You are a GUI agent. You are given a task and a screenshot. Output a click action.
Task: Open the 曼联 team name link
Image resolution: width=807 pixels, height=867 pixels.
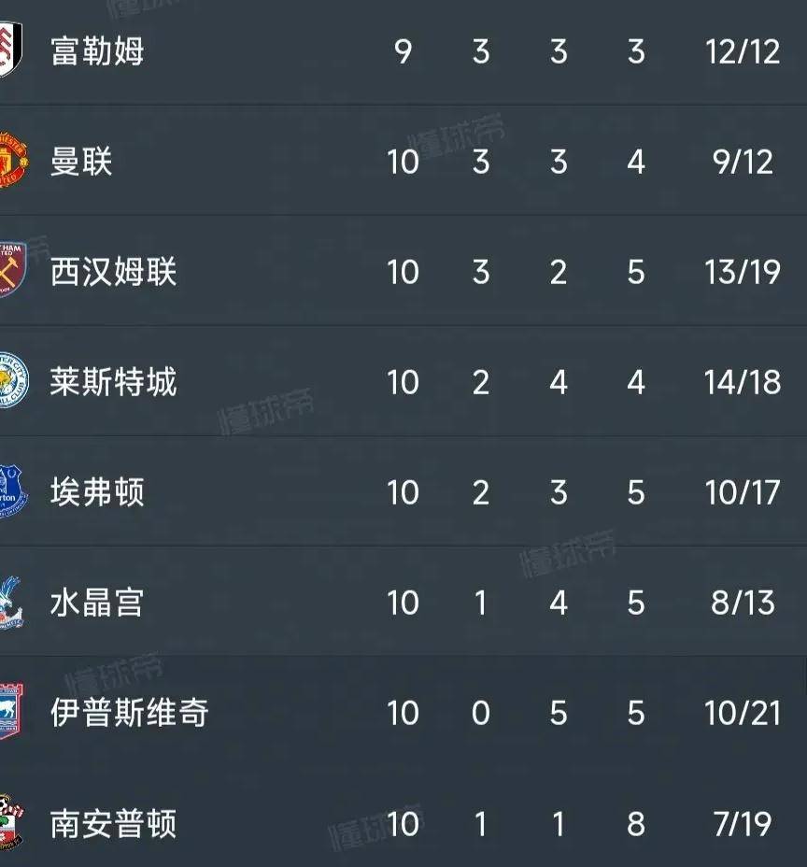tap(81, 162)
